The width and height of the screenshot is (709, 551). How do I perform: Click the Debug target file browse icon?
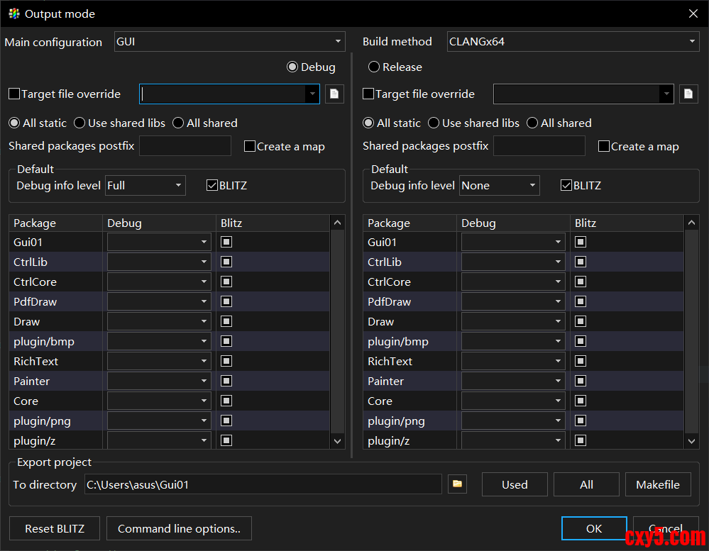tap(334, 94)
